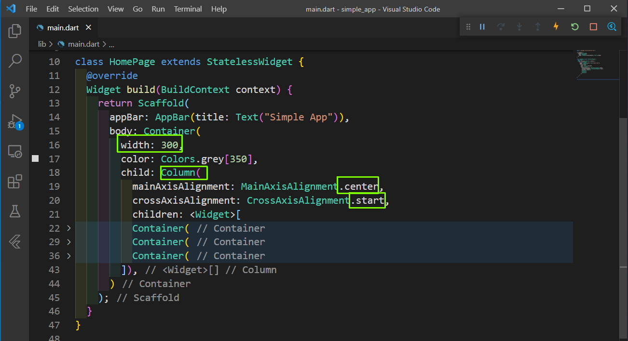
Task: Open Run and Debug view with badge
Action: pyautogui.click(x=15, y=122)
